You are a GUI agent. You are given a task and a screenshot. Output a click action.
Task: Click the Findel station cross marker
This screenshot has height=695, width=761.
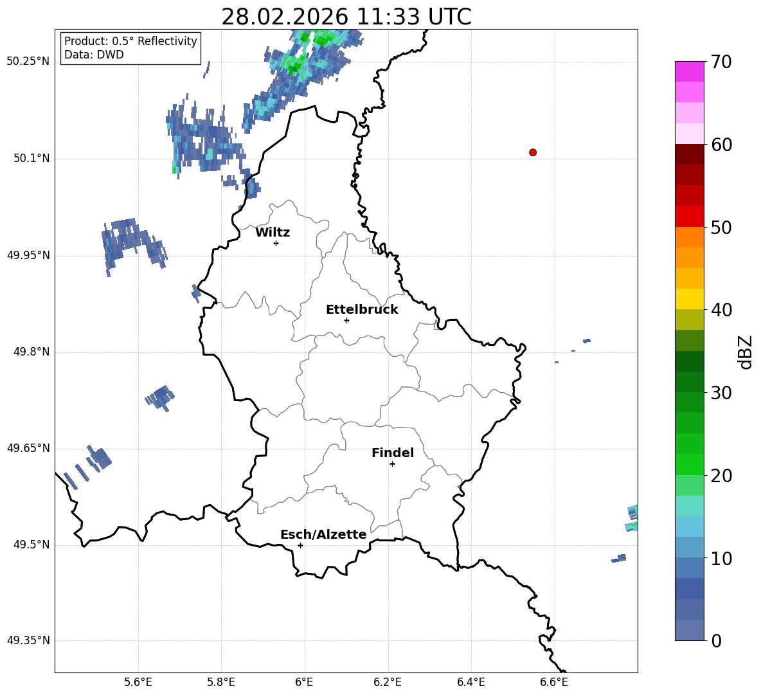pyautogui.click(x=392, y=464)
